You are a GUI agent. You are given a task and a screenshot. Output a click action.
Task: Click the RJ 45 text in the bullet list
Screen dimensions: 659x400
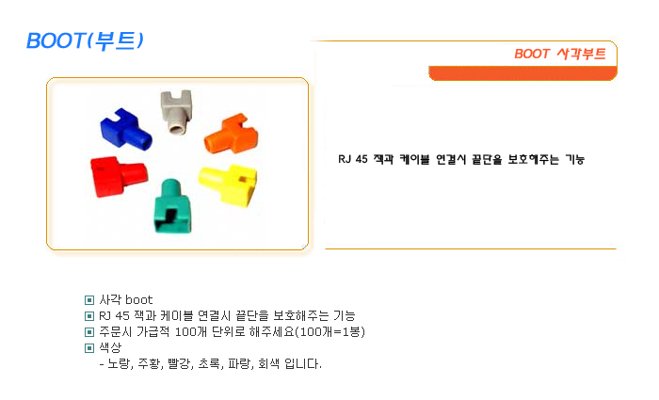(230, 316)
